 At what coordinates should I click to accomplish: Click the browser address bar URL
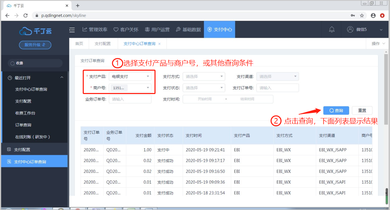click(x=64, y=15)
